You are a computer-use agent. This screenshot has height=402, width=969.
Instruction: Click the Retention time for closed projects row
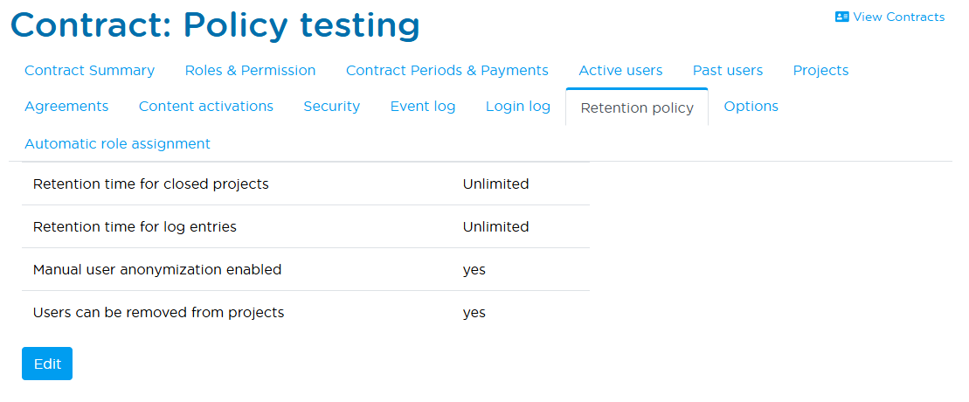pyautogui.click(x=305, y=184)
